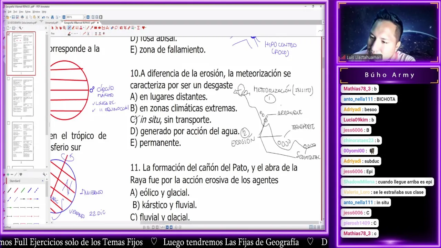Click the Snapshot camera tool
Screen dimensions: 441x248
(x=121, y=28)
